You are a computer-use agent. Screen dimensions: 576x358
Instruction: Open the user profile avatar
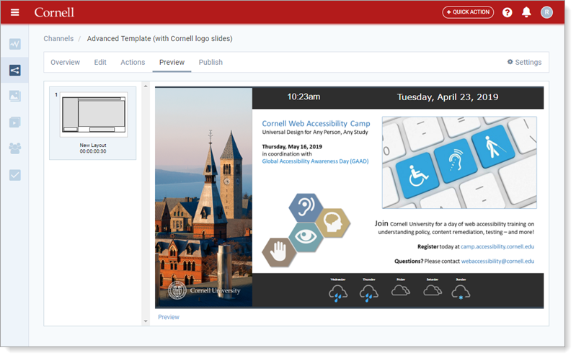tap(546, 12)
